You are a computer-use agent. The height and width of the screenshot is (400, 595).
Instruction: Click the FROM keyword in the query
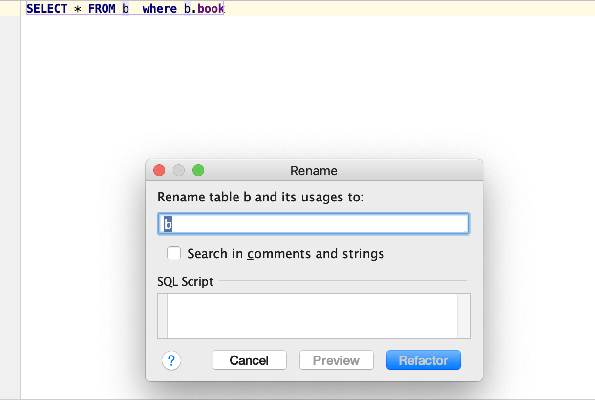102,9
